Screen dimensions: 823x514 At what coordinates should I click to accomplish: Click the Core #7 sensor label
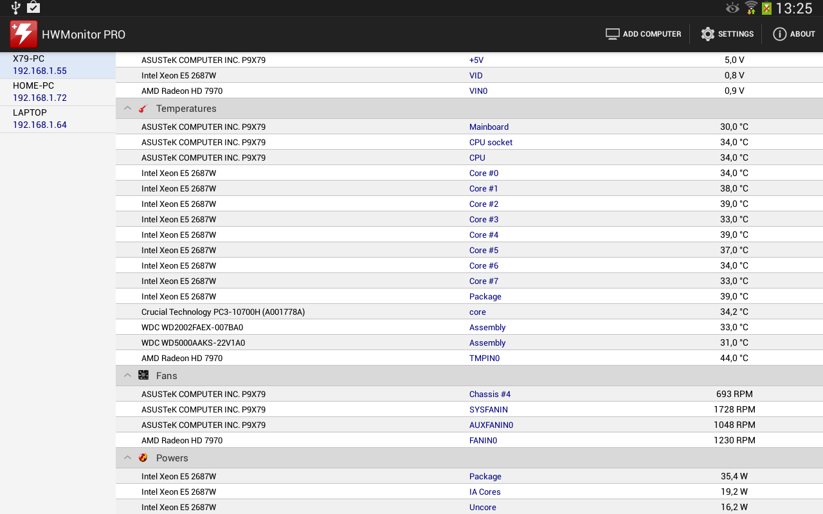point(484,281)
